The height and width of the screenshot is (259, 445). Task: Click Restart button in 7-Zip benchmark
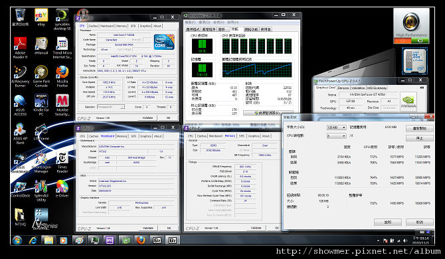click(420, 128)
